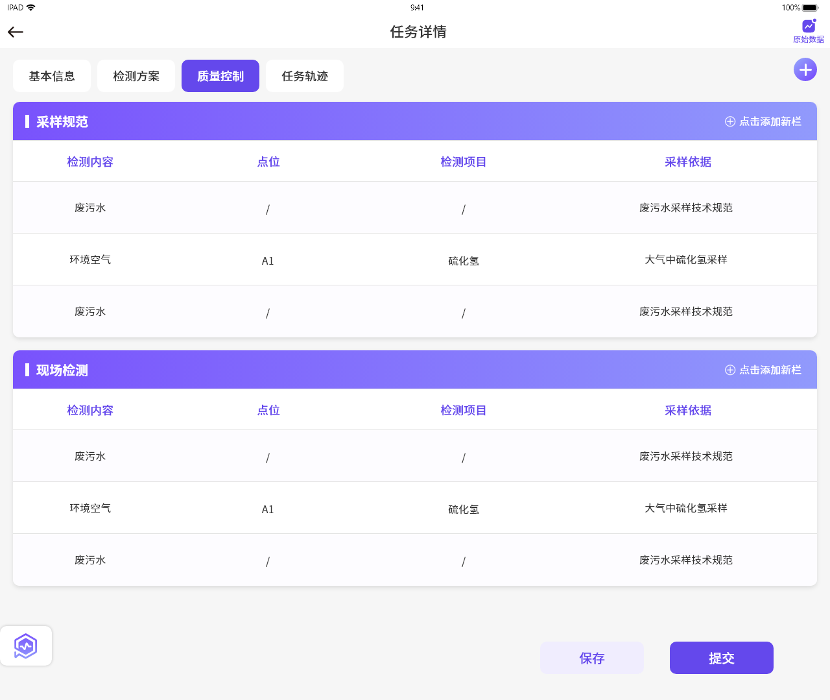This screenshot has height=700, width=830.
Task: Click the 检测内容 column header in 采样规范
Action: pos(90,162)
